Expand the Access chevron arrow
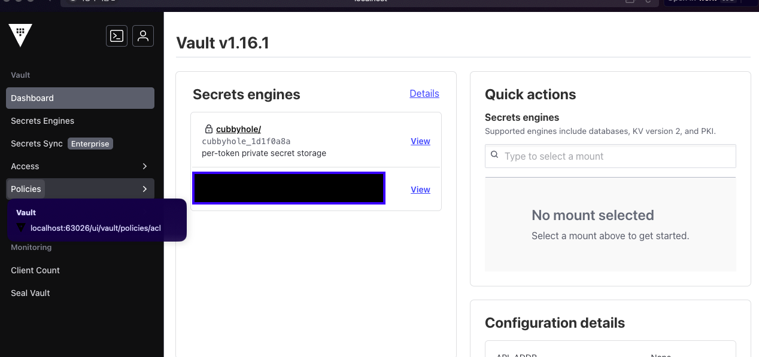 144,166
